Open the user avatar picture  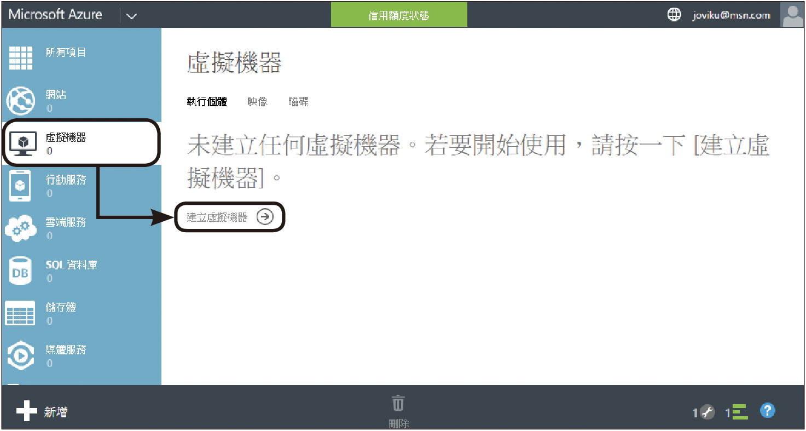792,15
